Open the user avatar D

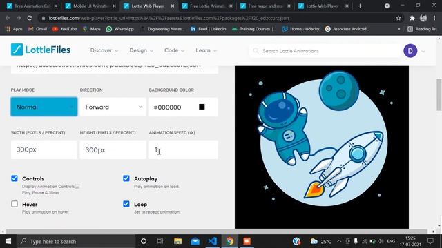click(410, 51)
